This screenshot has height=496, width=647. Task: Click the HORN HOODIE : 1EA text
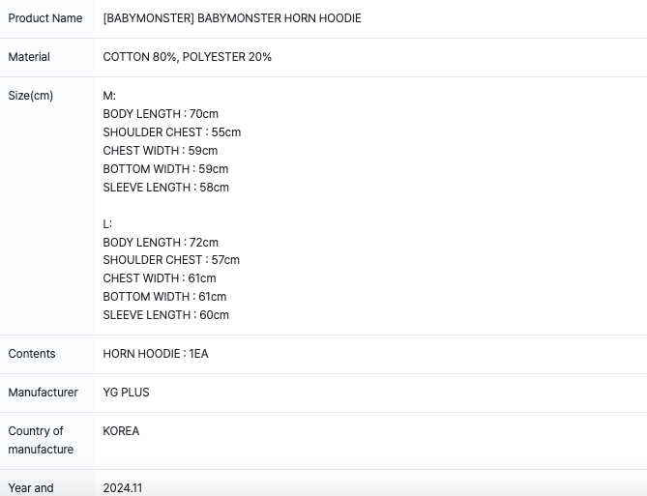[156, 354]
